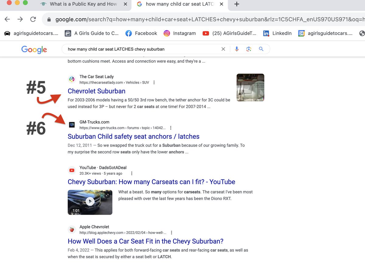
Task: Open agirlsguidetocars bookmark with car icon
Action: (31, 33)
